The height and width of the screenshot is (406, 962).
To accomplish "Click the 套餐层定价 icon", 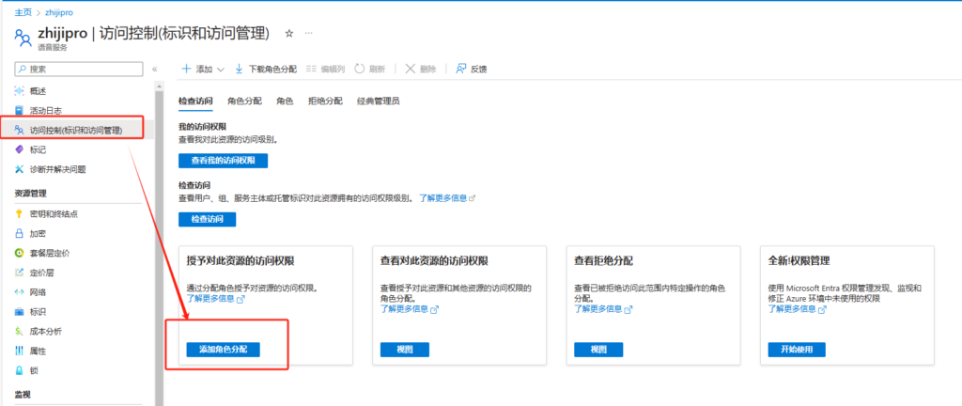I will 19,253.
